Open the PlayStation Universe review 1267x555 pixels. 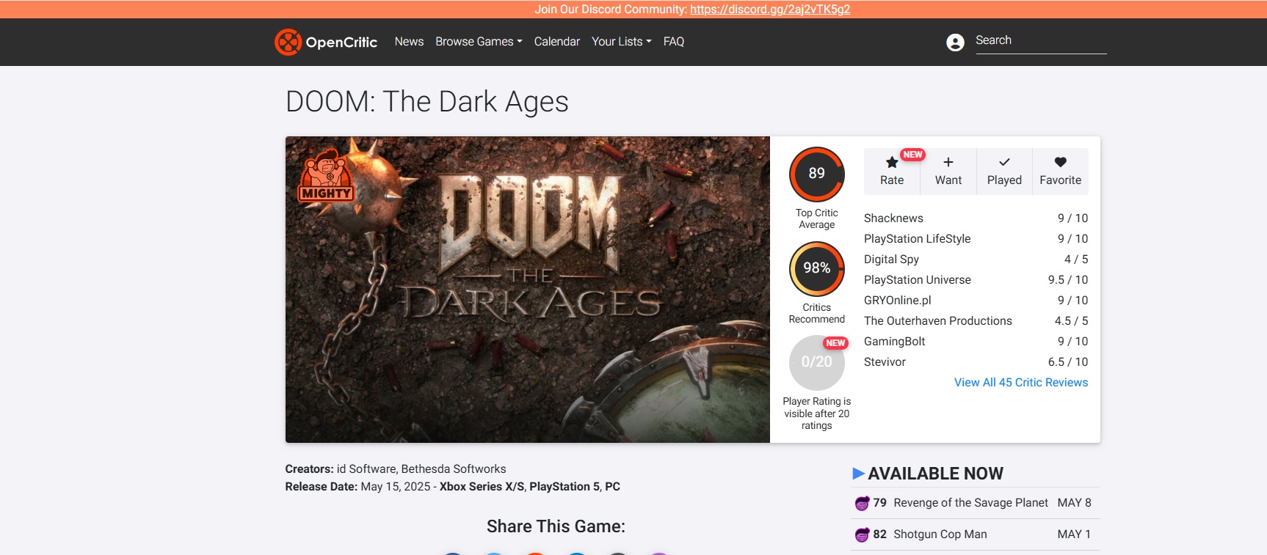(918, 280)
